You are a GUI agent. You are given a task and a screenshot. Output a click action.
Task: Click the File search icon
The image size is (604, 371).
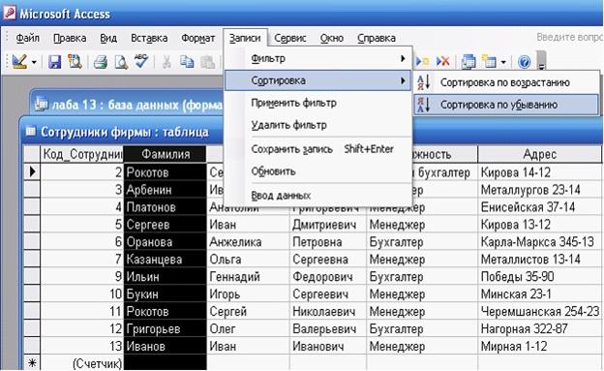(75, 62)
